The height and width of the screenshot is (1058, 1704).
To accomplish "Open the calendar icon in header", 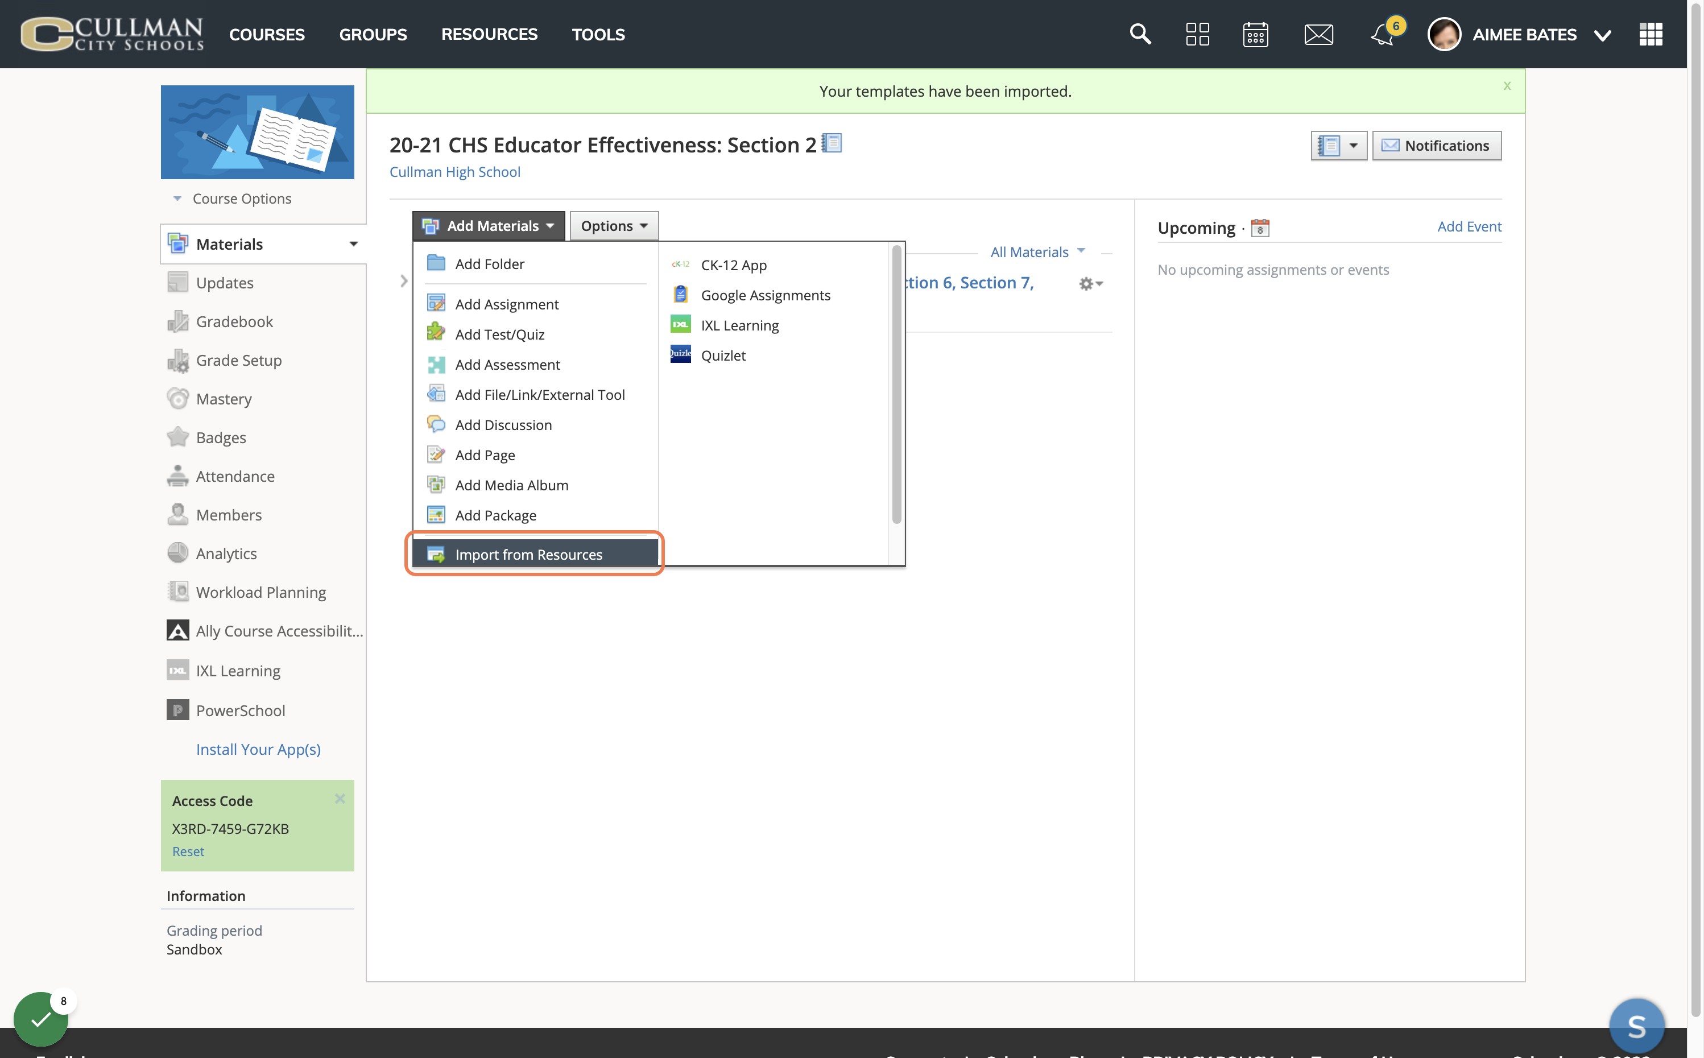I will click(x=1256, y=34).
